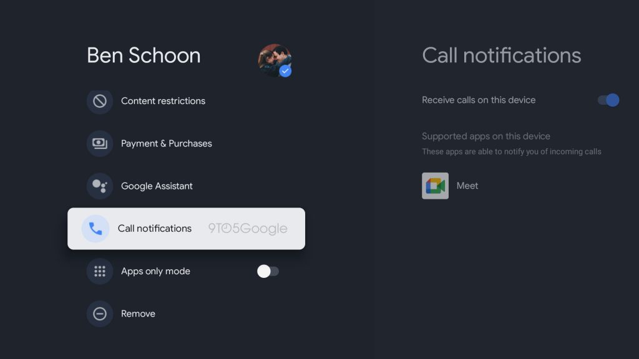Select the Apps only mode label
This screenshot has height=359, width=639.
[155, 271]
